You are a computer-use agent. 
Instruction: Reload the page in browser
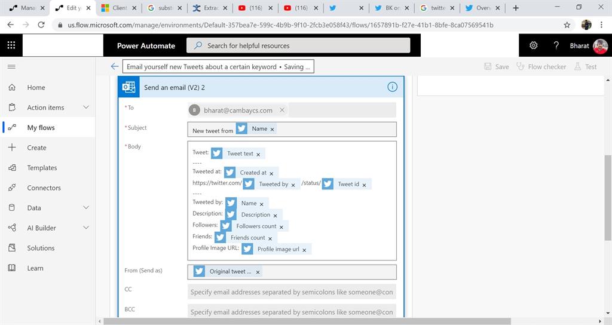click(41, 25)
